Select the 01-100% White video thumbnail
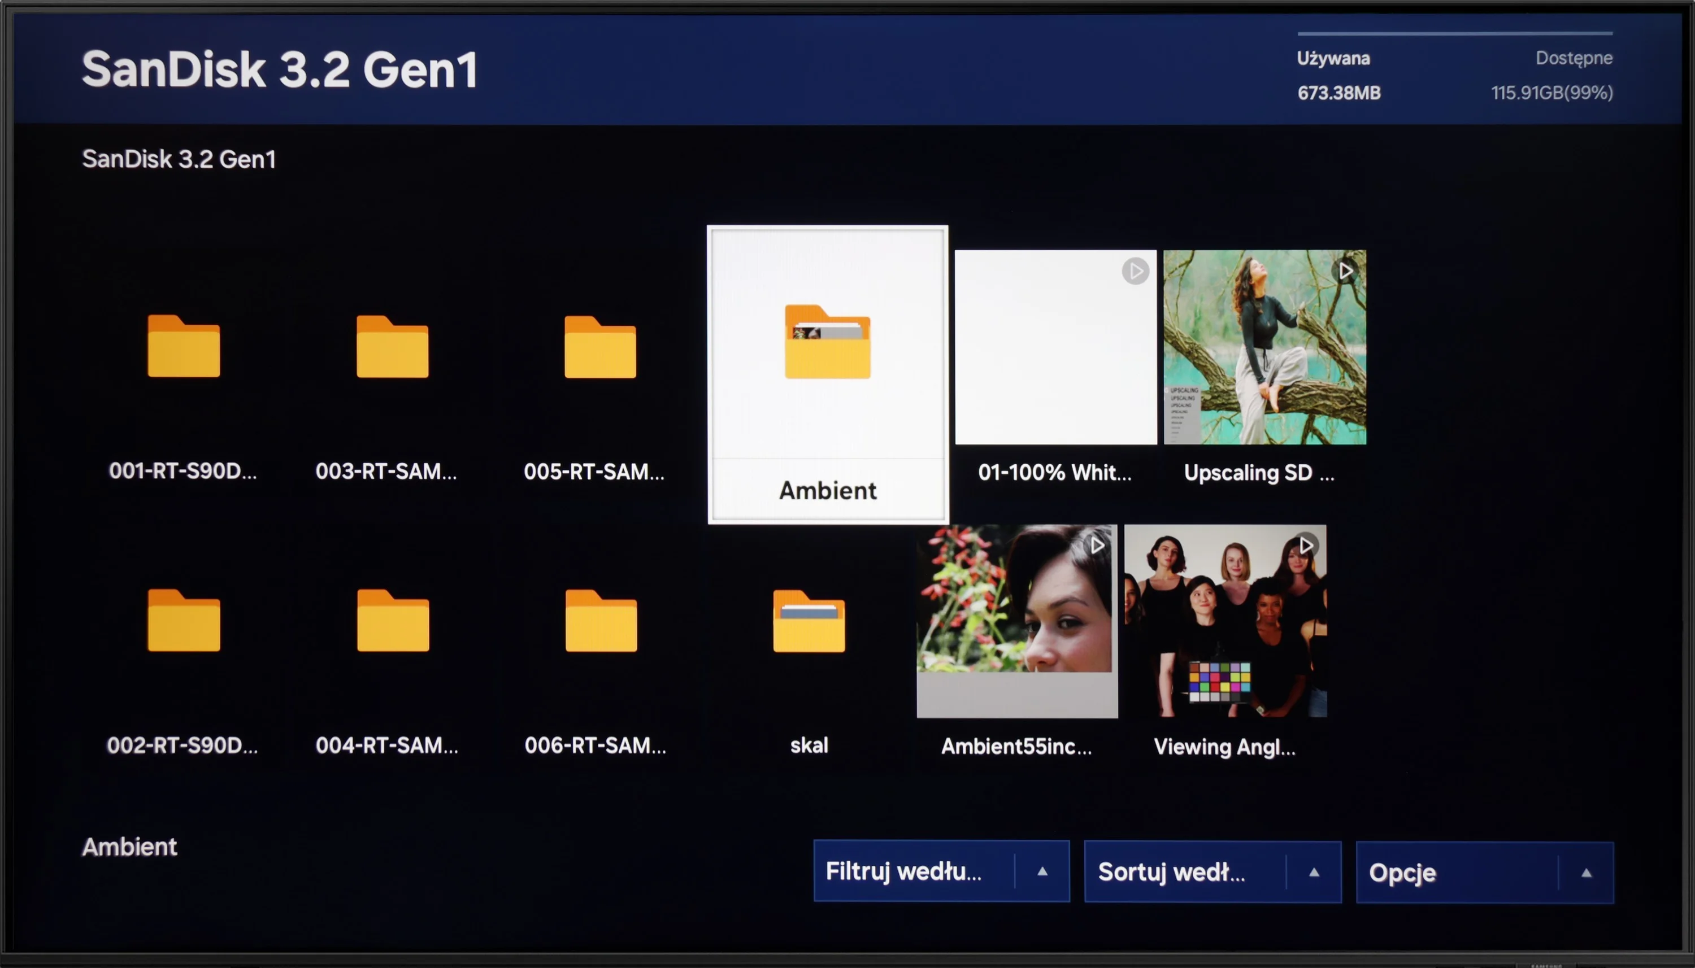 pyautogui.click(x=1056, y=347)
